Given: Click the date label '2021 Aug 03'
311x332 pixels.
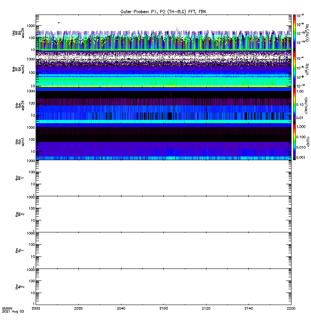Looking at the screenshot, I should pos(13,312).
